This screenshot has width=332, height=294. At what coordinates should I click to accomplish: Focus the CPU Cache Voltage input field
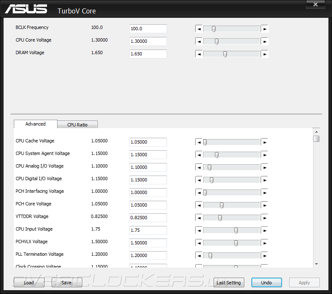[148, 142]
